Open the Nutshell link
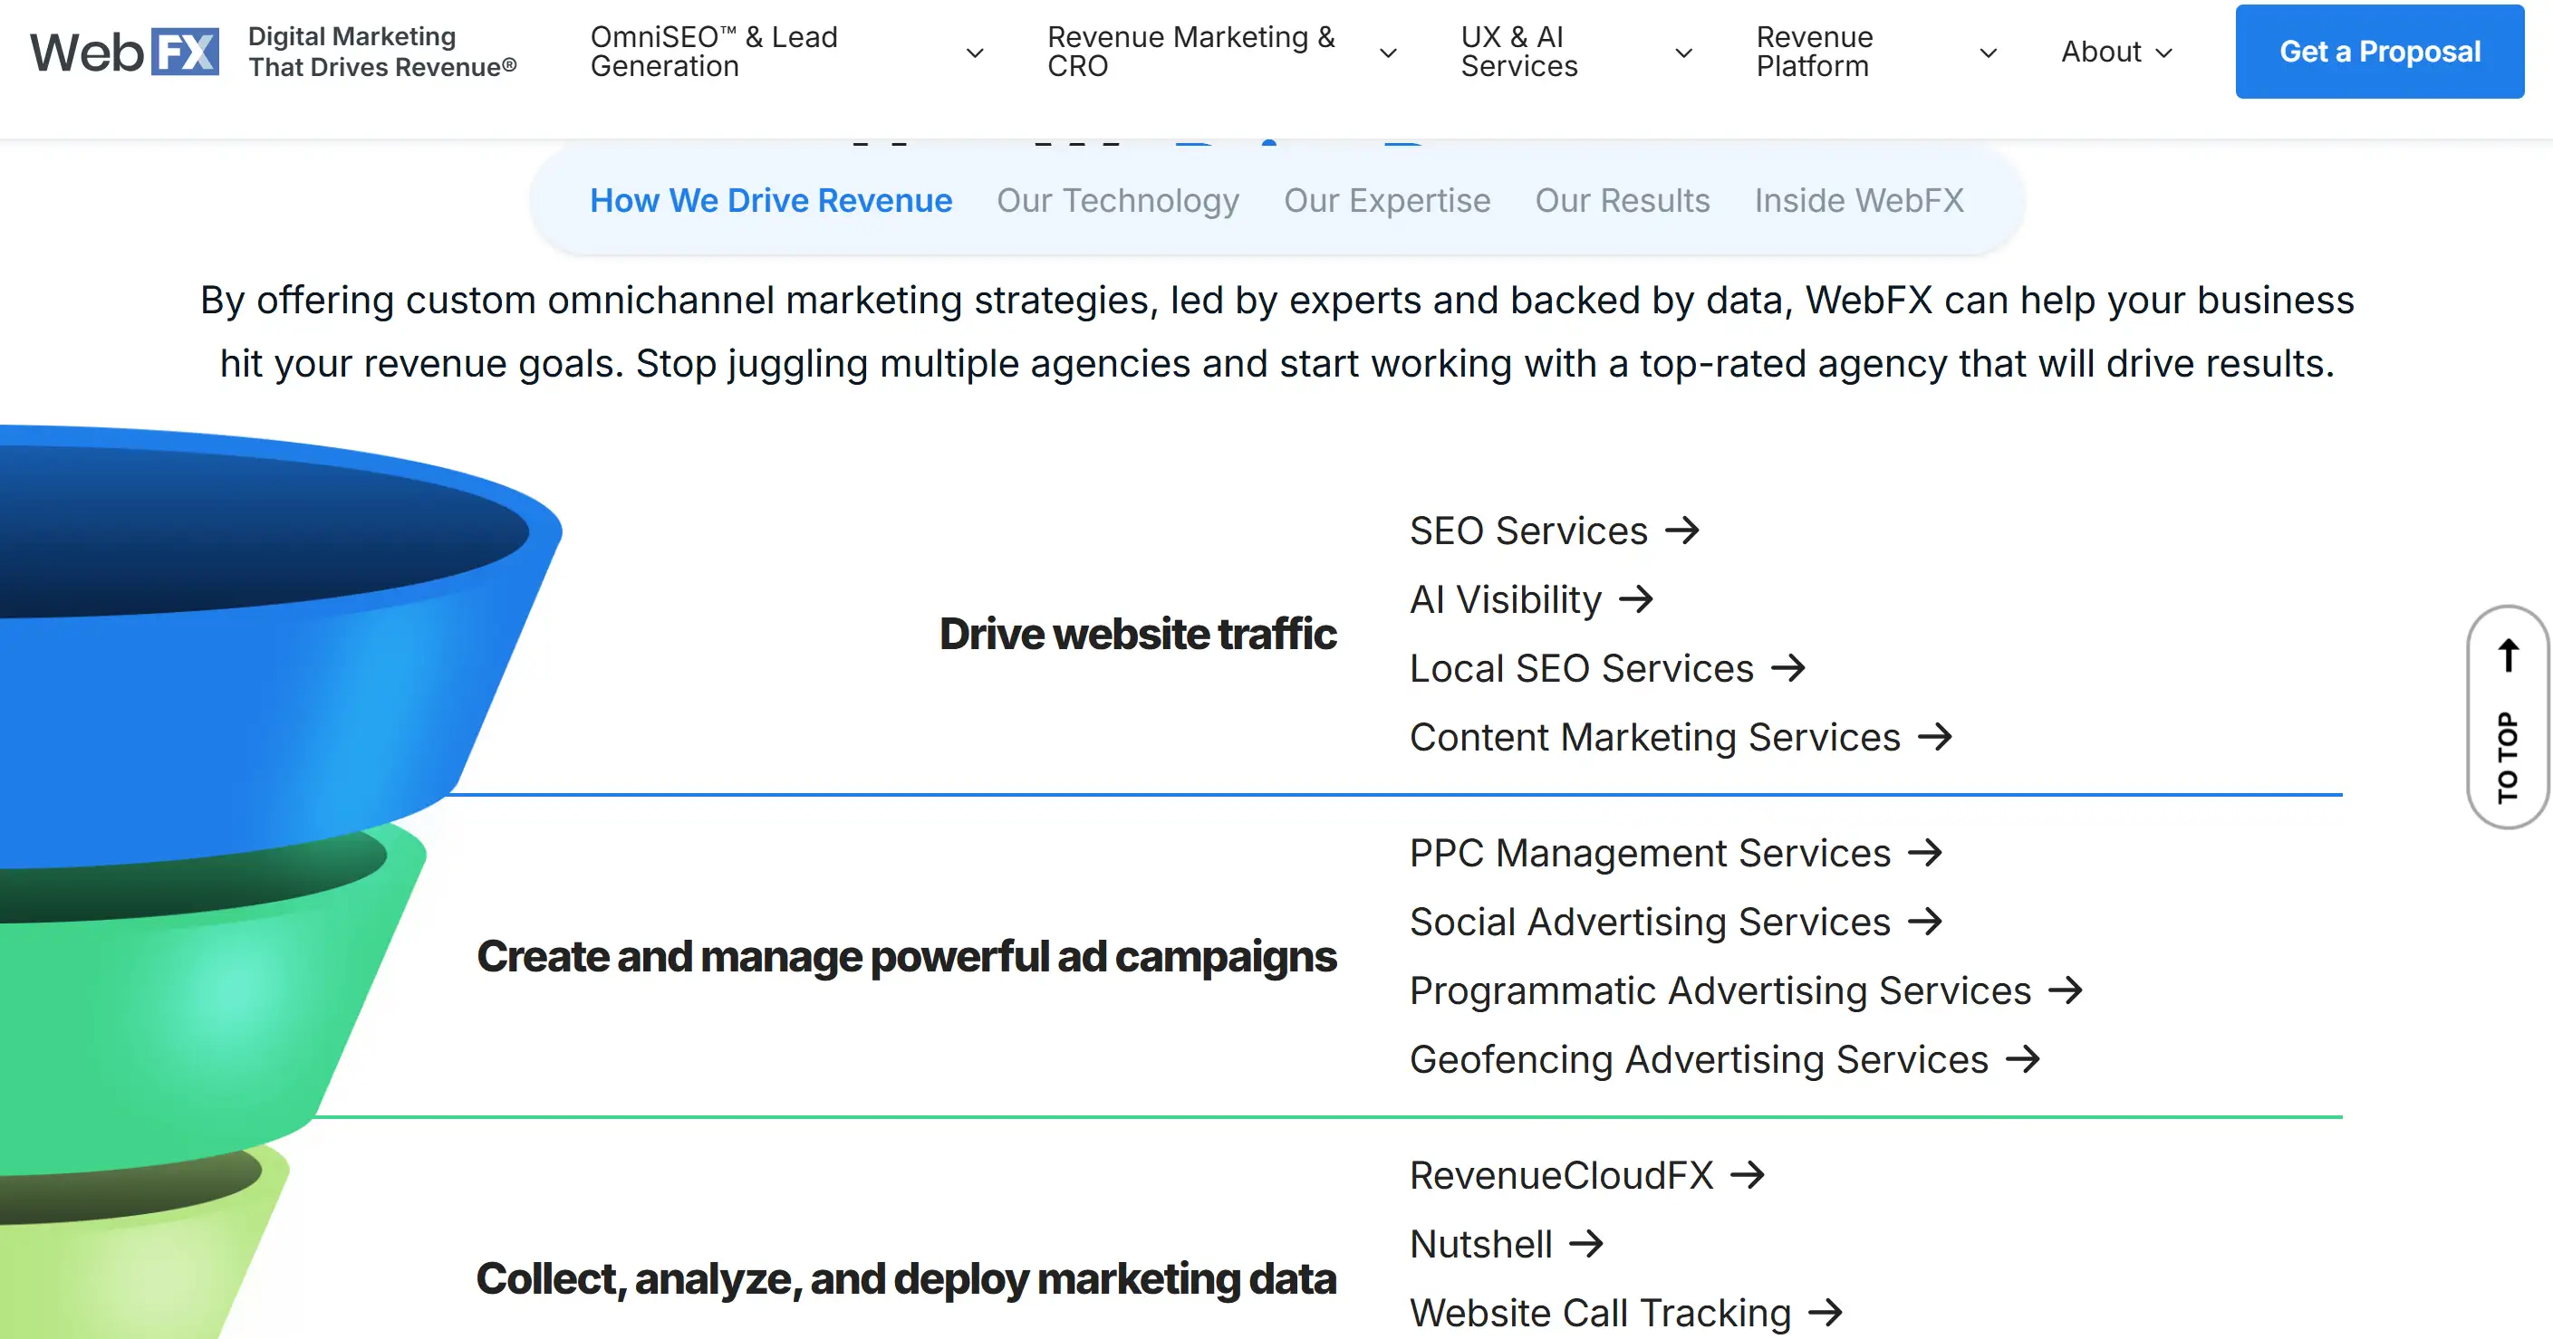Viewport: 2553px width, 1339px height. tap(1480, 1244)
